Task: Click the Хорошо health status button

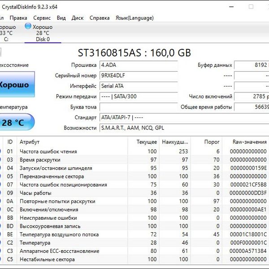Action: coord(17,85)
